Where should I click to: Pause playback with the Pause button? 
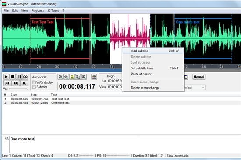point(19,77)
